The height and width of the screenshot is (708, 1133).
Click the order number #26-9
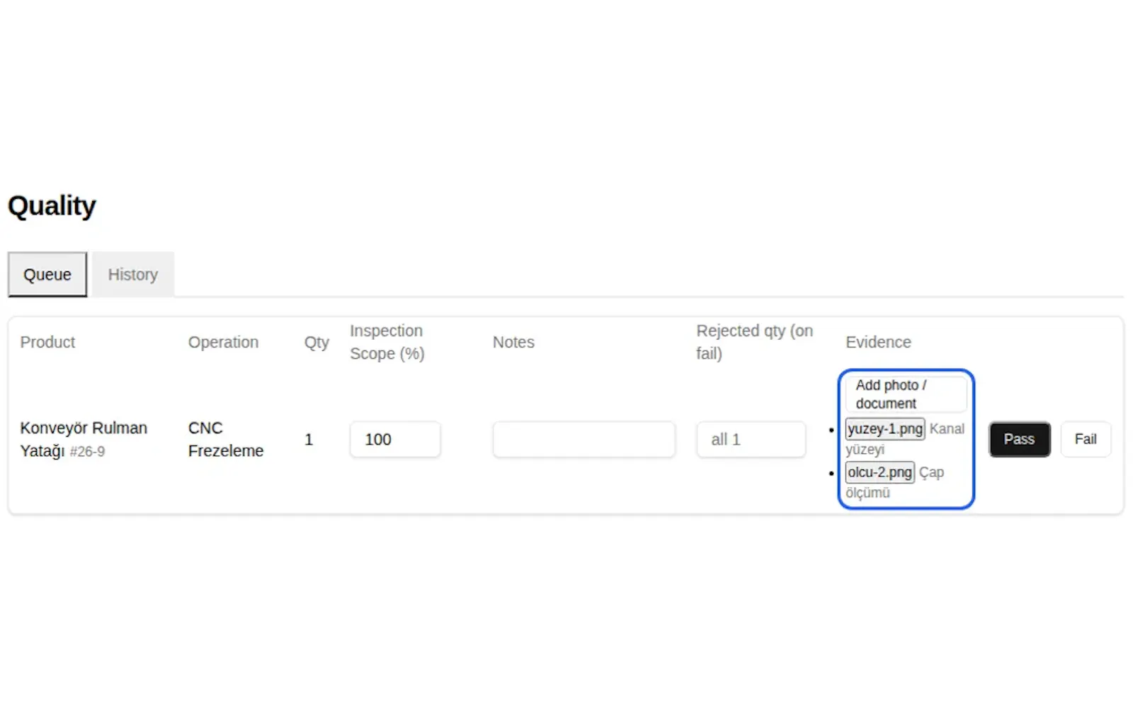click(87, 452)
